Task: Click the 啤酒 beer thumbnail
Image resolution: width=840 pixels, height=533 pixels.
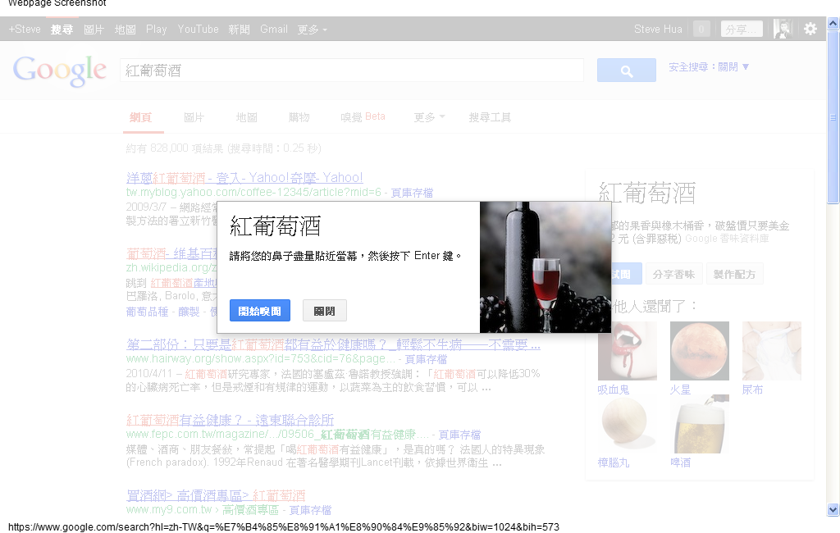Action: coord(700,424)
